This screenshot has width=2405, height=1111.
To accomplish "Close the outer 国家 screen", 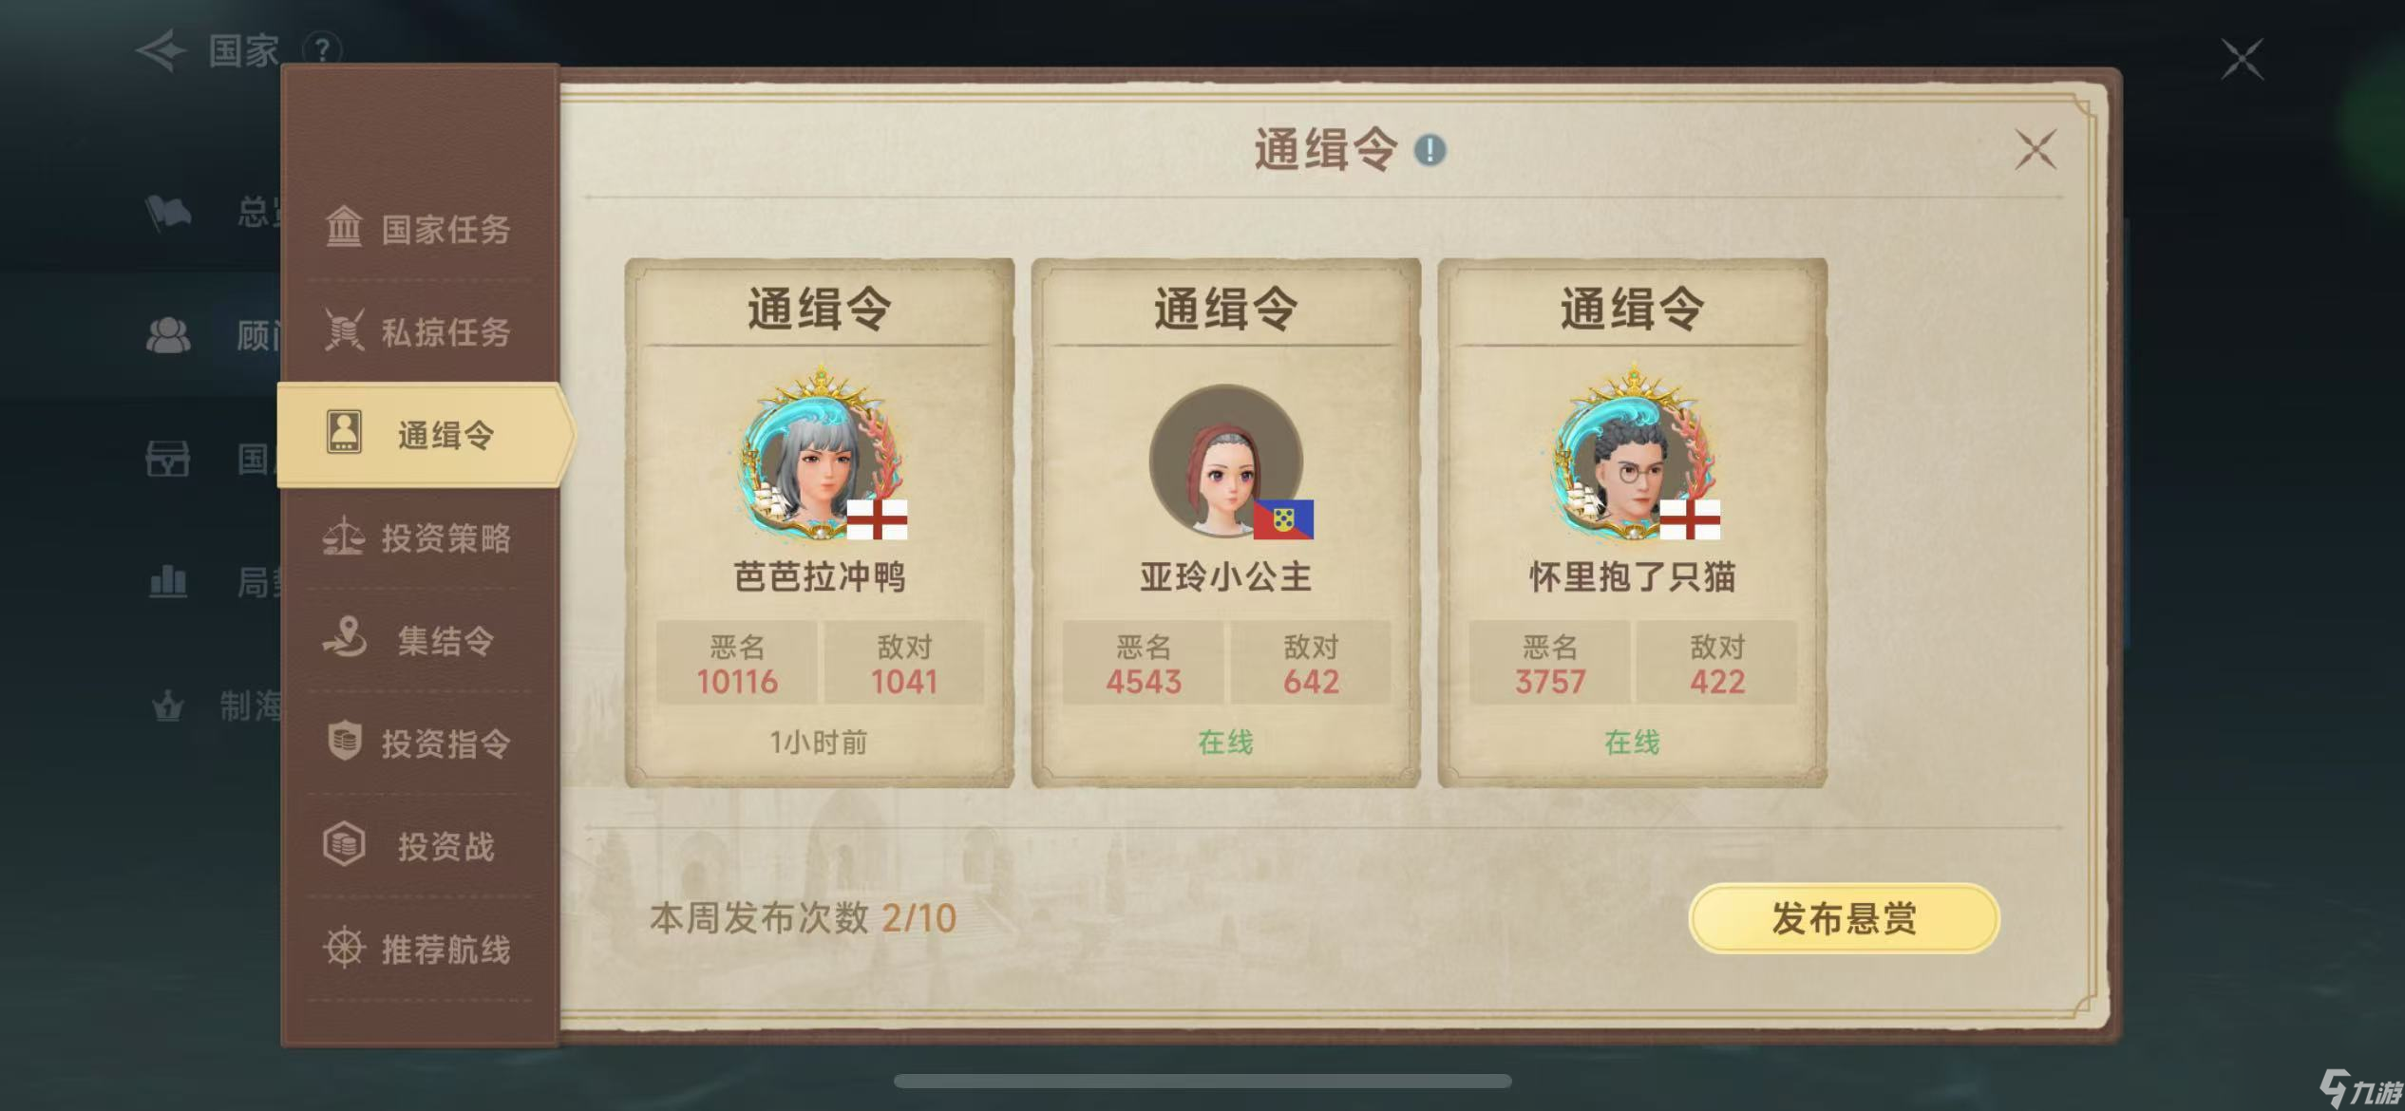I will [x=2242, y=59].
